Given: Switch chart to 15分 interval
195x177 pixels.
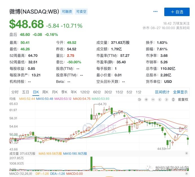Looking at the screenshot, I should click(119, 92).
